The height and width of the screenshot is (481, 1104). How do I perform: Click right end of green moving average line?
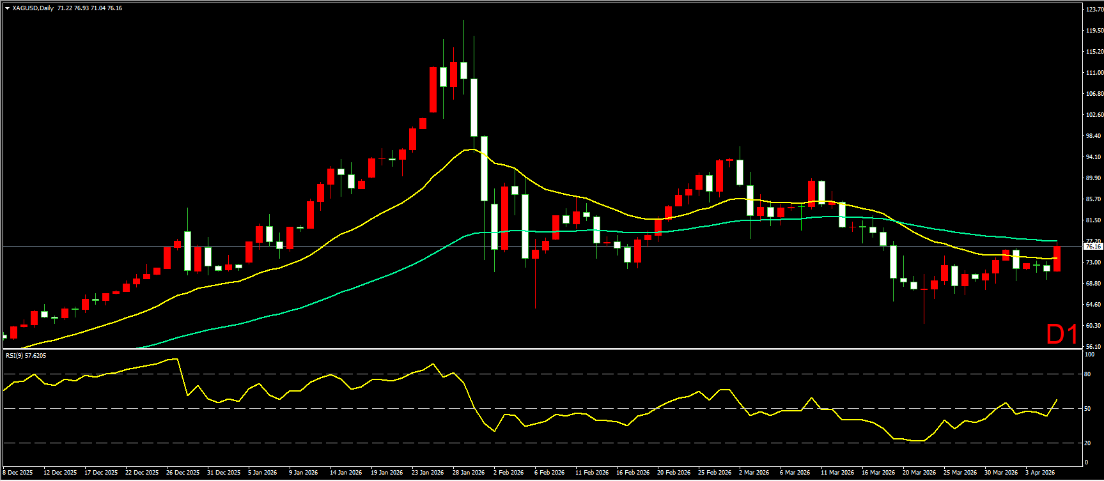[1056, 241]
